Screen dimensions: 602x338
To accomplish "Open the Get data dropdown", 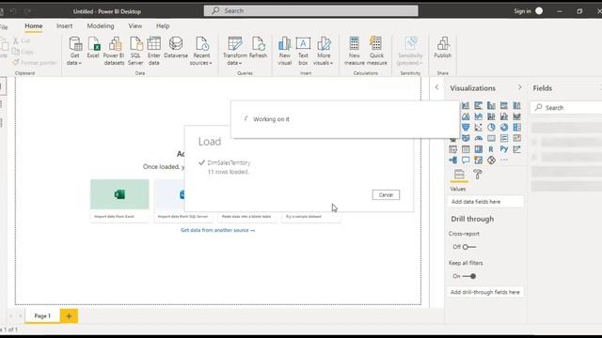I will point(74,51).
